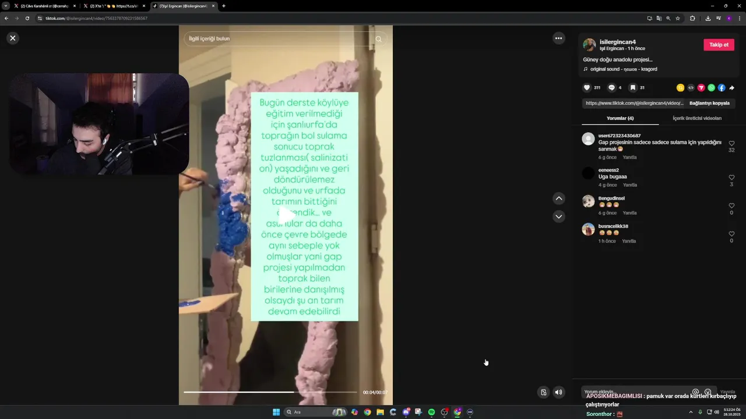Open comments via the speech bubble icon

[x=611, y=88]
